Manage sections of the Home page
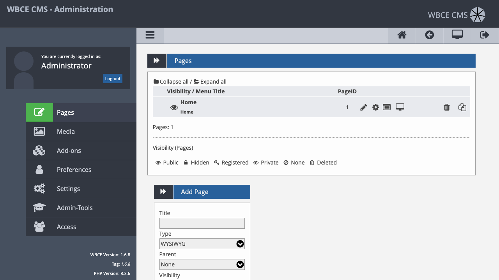 point(387,107)
